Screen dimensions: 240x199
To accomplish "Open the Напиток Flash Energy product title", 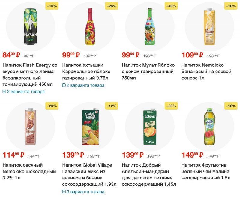I will [30, 75].
